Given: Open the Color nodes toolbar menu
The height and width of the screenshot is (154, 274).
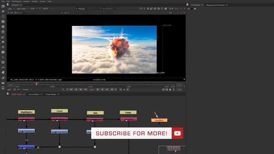Looking at the screenshot, I should tap(3, 27).
